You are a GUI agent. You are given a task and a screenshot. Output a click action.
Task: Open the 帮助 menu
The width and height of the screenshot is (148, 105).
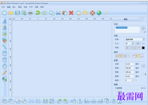[42, 7]
